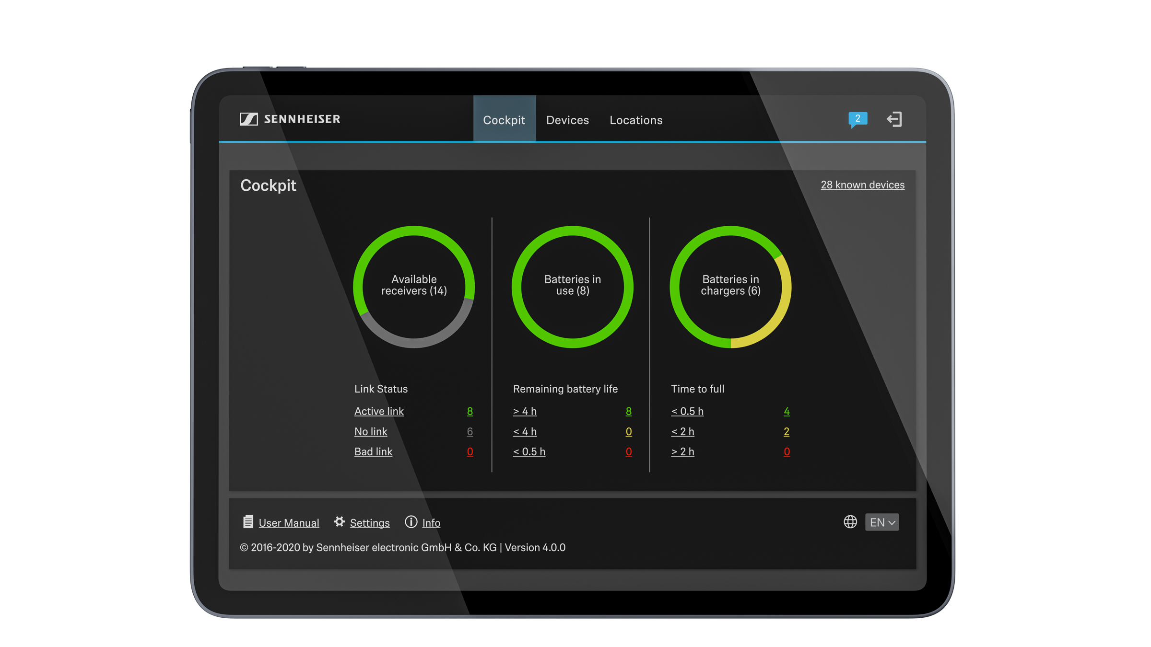Select the Batteries in chargers donut
The height and width of the screenshot is (647, 1151).
pyautogui.click(x=731, y=286)
